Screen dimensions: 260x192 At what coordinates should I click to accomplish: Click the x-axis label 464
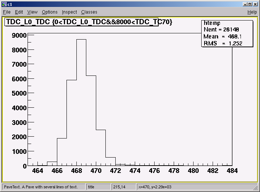[37, 171]
